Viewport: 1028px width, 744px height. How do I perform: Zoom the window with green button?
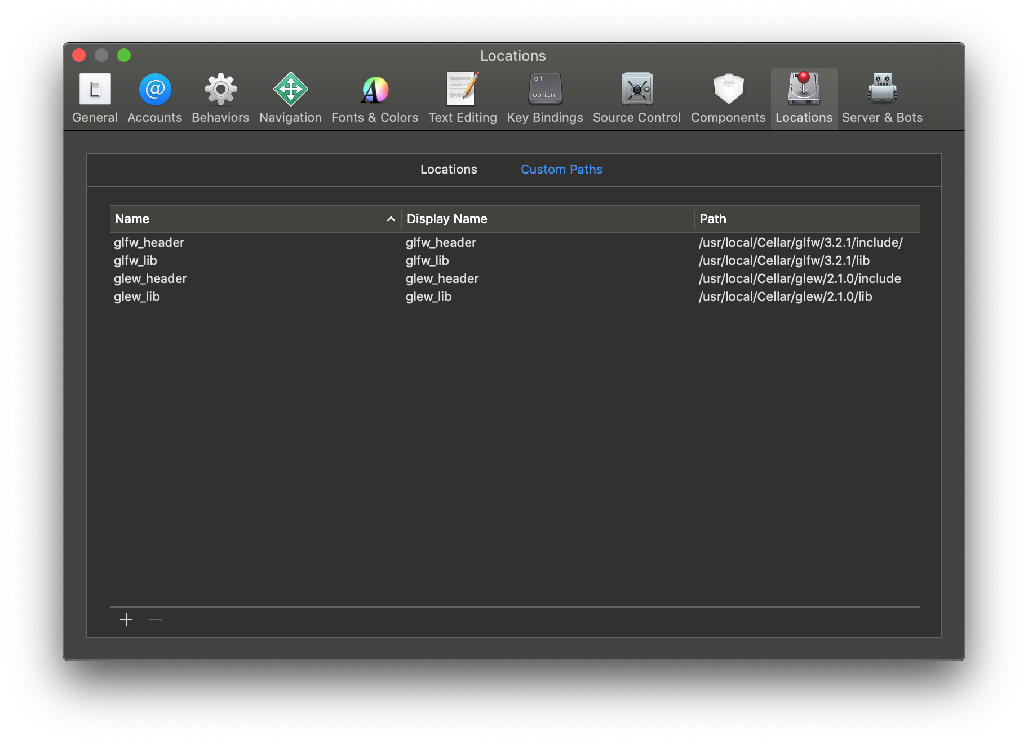(x=124, y=55)
